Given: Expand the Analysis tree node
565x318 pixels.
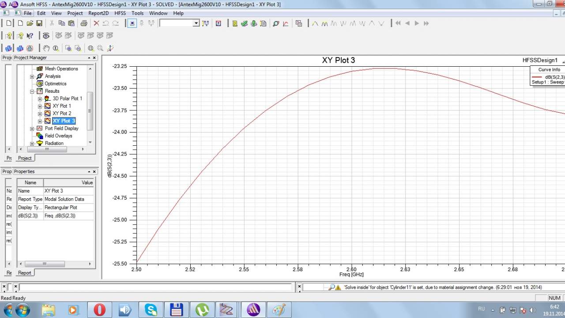Looking at the screenshot, I should click(x=32, y=76).
